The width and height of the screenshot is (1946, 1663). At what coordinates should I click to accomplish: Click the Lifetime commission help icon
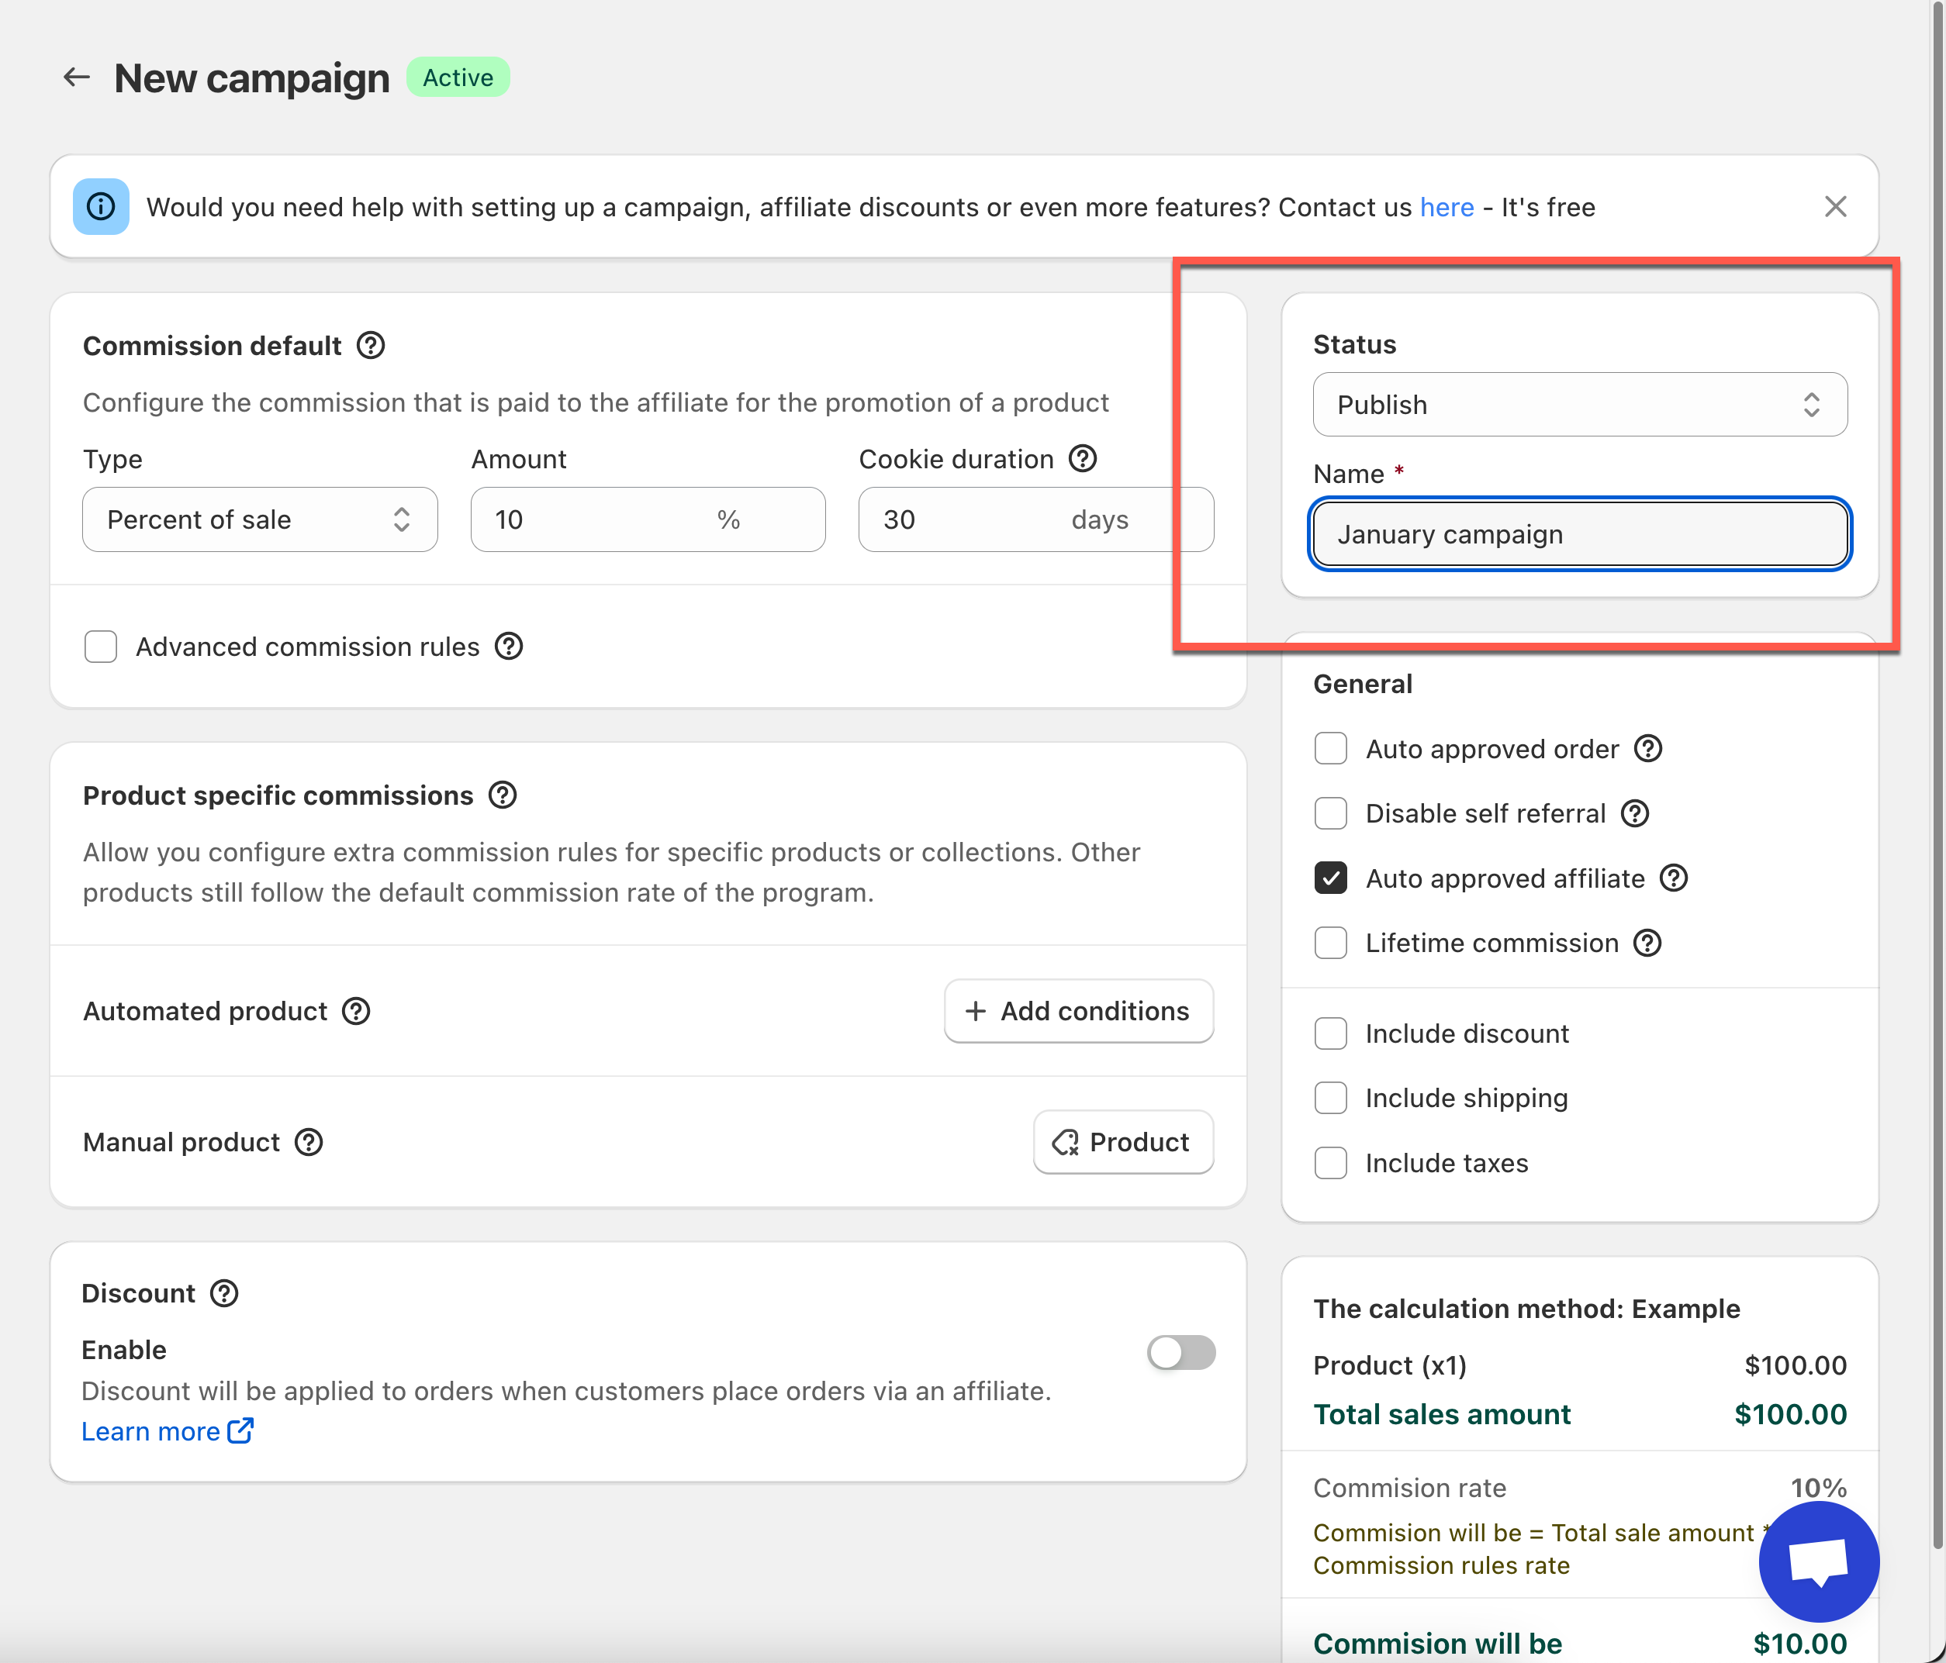pyautogui.click(x=1647, y=943)
